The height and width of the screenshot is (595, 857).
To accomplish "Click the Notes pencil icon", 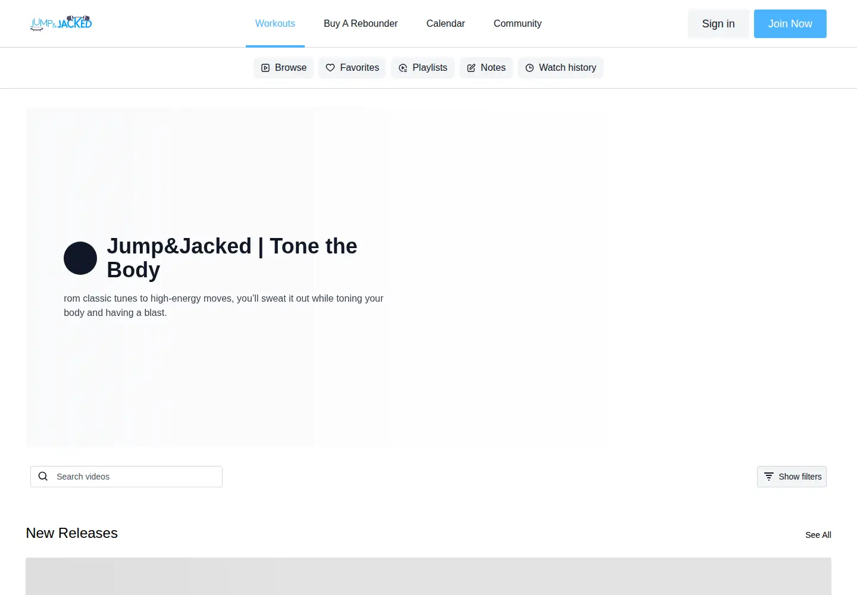I will pos(471,68).
